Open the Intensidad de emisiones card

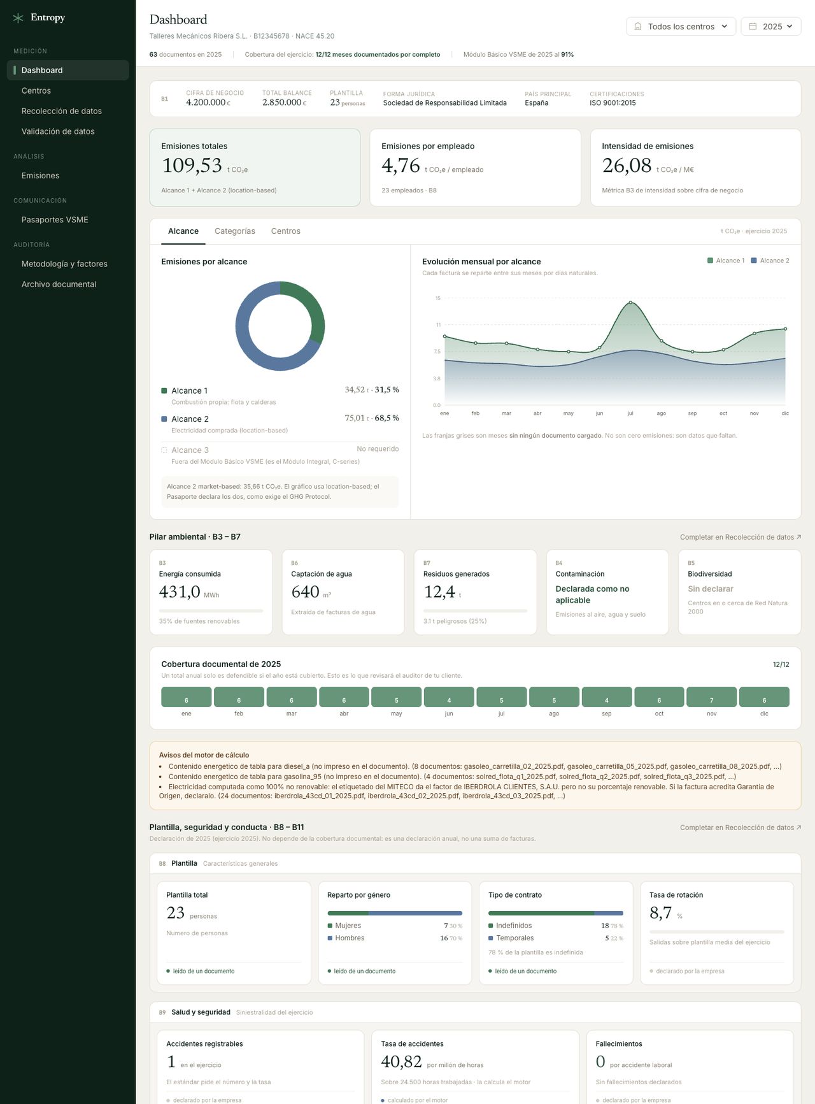click(x=695, y=168)
